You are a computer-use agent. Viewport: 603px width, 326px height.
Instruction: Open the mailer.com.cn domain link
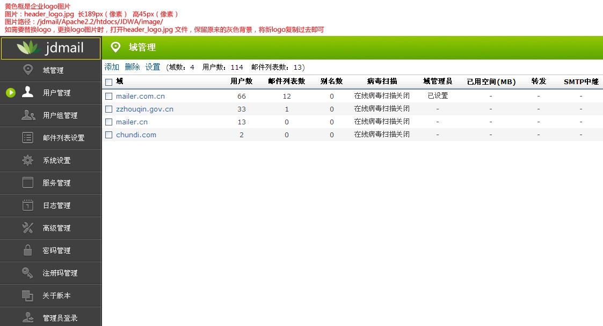(x=140, y=96)
